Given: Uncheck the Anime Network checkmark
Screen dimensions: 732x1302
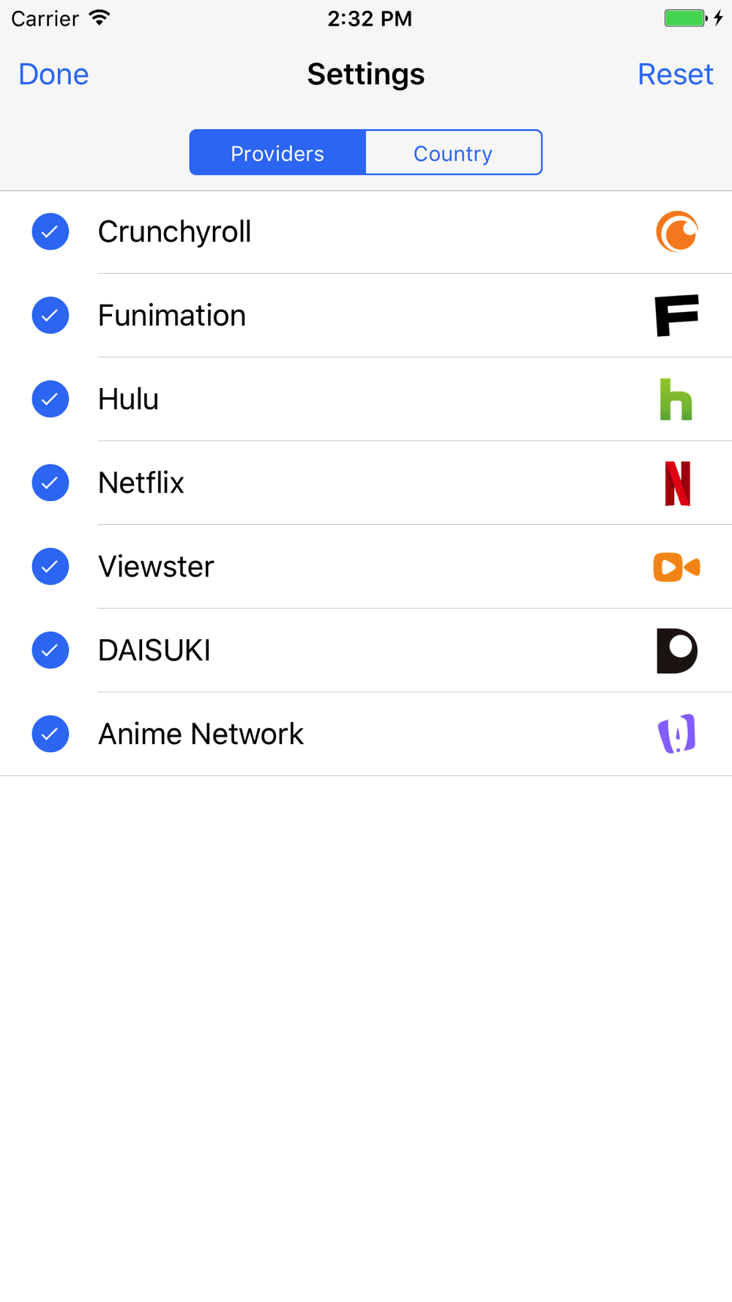Looking at the screenshot, I should pyautogui.click(x=51, y=734).
